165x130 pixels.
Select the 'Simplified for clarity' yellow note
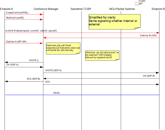(115, 22)
